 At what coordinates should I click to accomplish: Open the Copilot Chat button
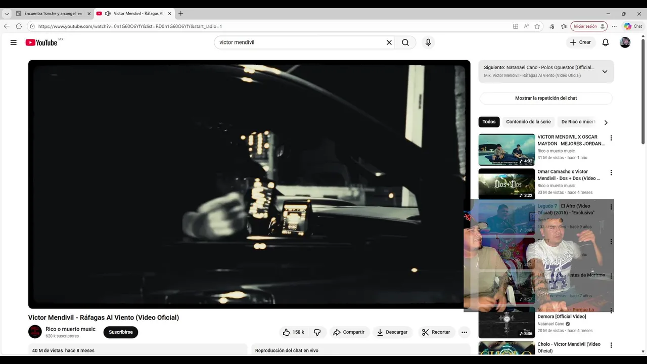tap(633, 26)
